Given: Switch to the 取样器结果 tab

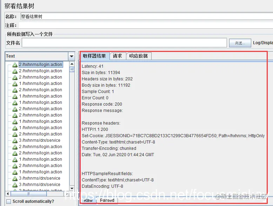Looking at the screenshot, I should [x=94, y=56].
